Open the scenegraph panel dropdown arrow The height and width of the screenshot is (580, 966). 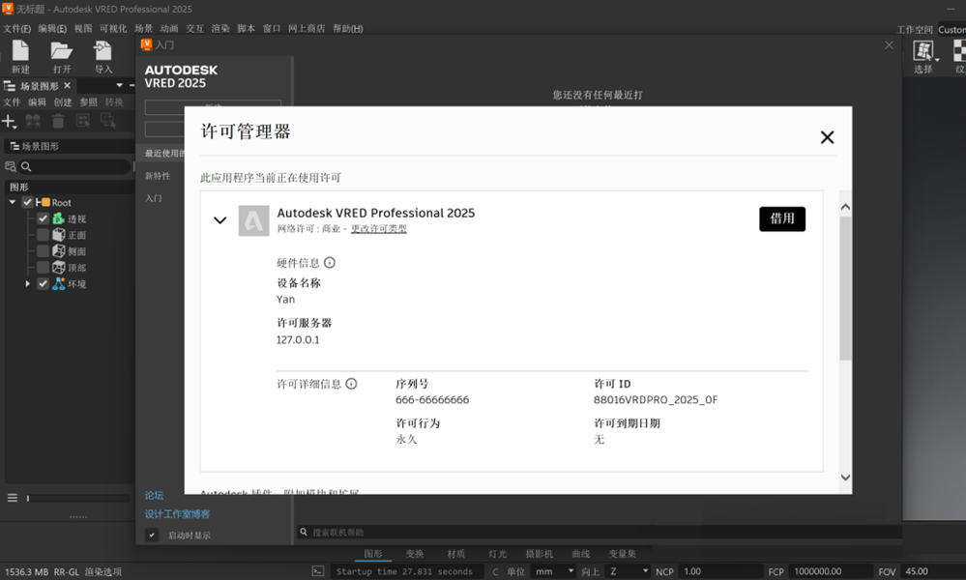tap(120, 86)
